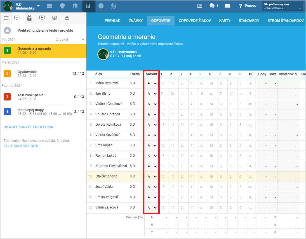The height and width of the screenshot is (239, 306).
Task: Click the Žiak column header
Action: (98, 74)
